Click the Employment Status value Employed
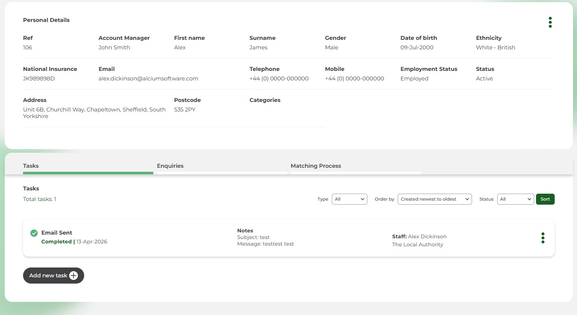577x315 pixels. click(414, 79)
